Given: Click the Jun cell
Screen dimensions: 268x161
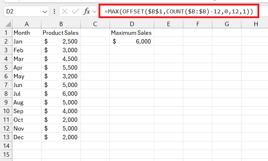Looking at the screenshot, I should tap(27, 85).
